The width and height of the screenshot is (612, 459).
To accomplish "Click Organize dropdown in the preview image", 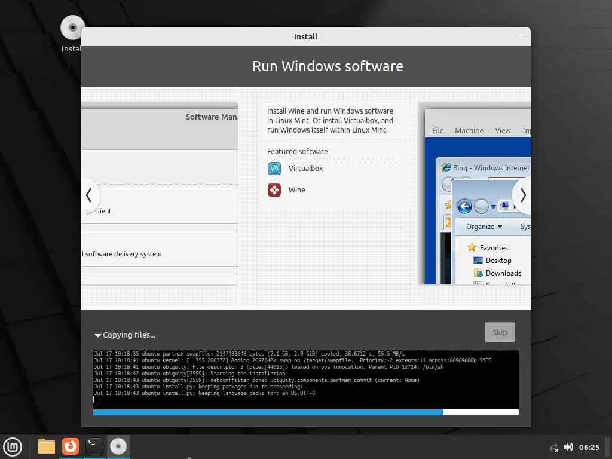I will pyautogui.click(x=484, y=227).
